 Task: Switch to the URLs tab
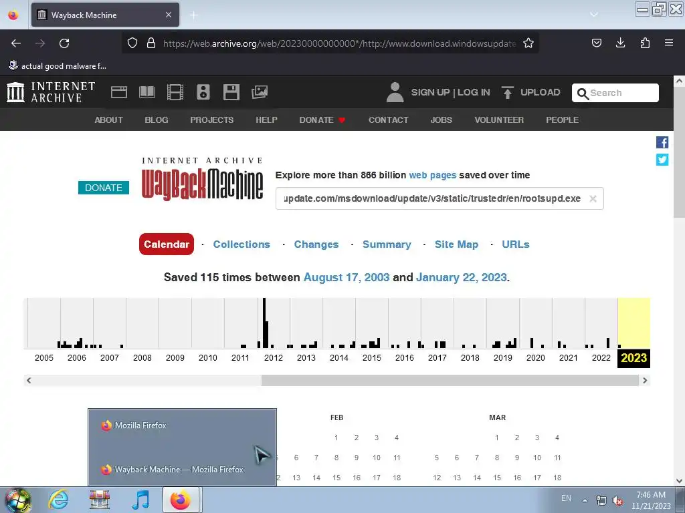tap(516, 244)
